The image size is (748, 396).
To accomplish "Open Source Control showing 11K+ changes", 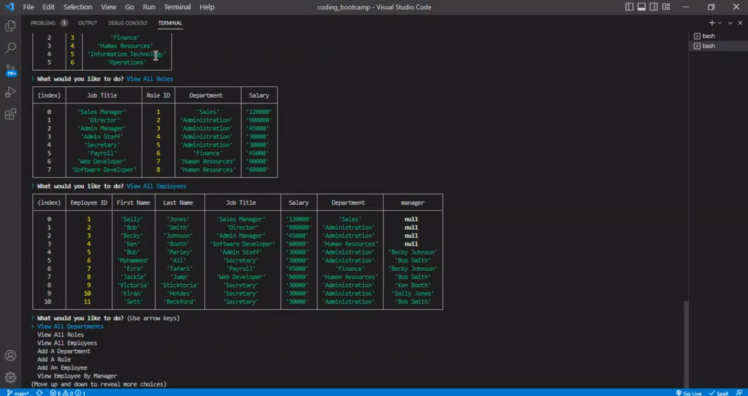I will (x=11, y=70).
